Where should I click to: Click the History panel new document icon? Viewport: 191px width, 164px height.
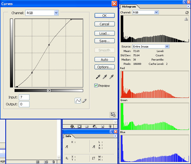[x=38, y=162]
